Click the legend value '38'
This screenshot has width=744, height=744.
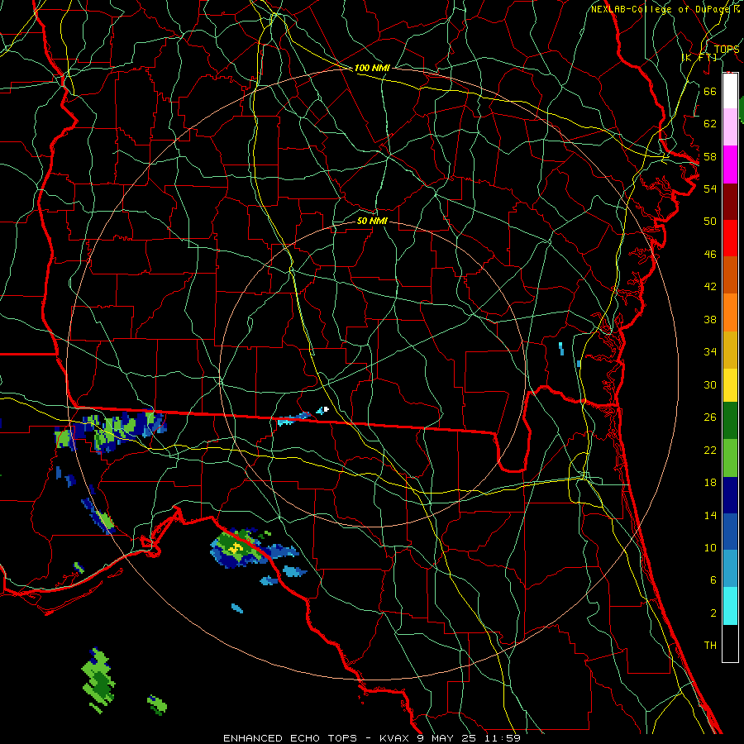point(710,319)
